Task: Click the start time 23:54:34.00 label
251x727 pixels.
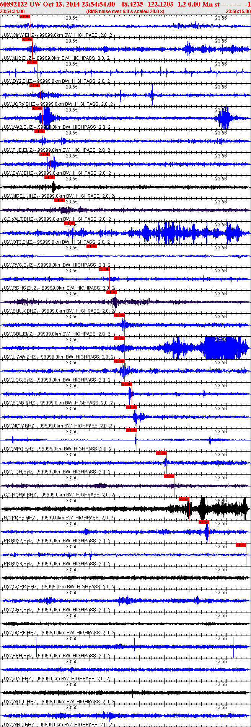Action: point(13,11)
